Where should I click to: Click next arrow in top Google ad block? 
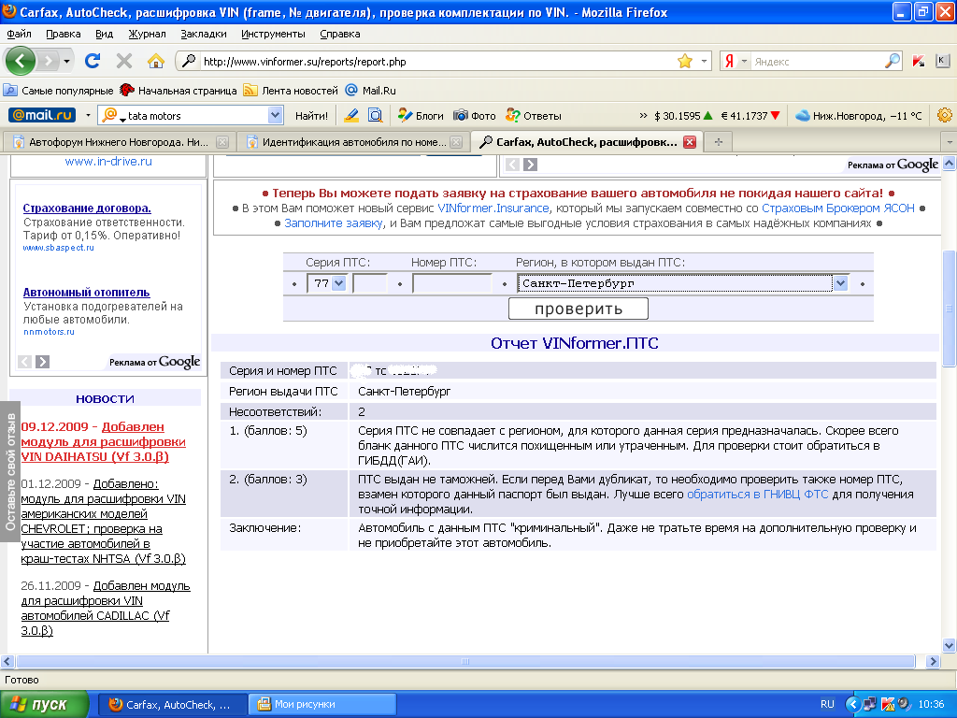pyautogui.click(x=531, y=165)
